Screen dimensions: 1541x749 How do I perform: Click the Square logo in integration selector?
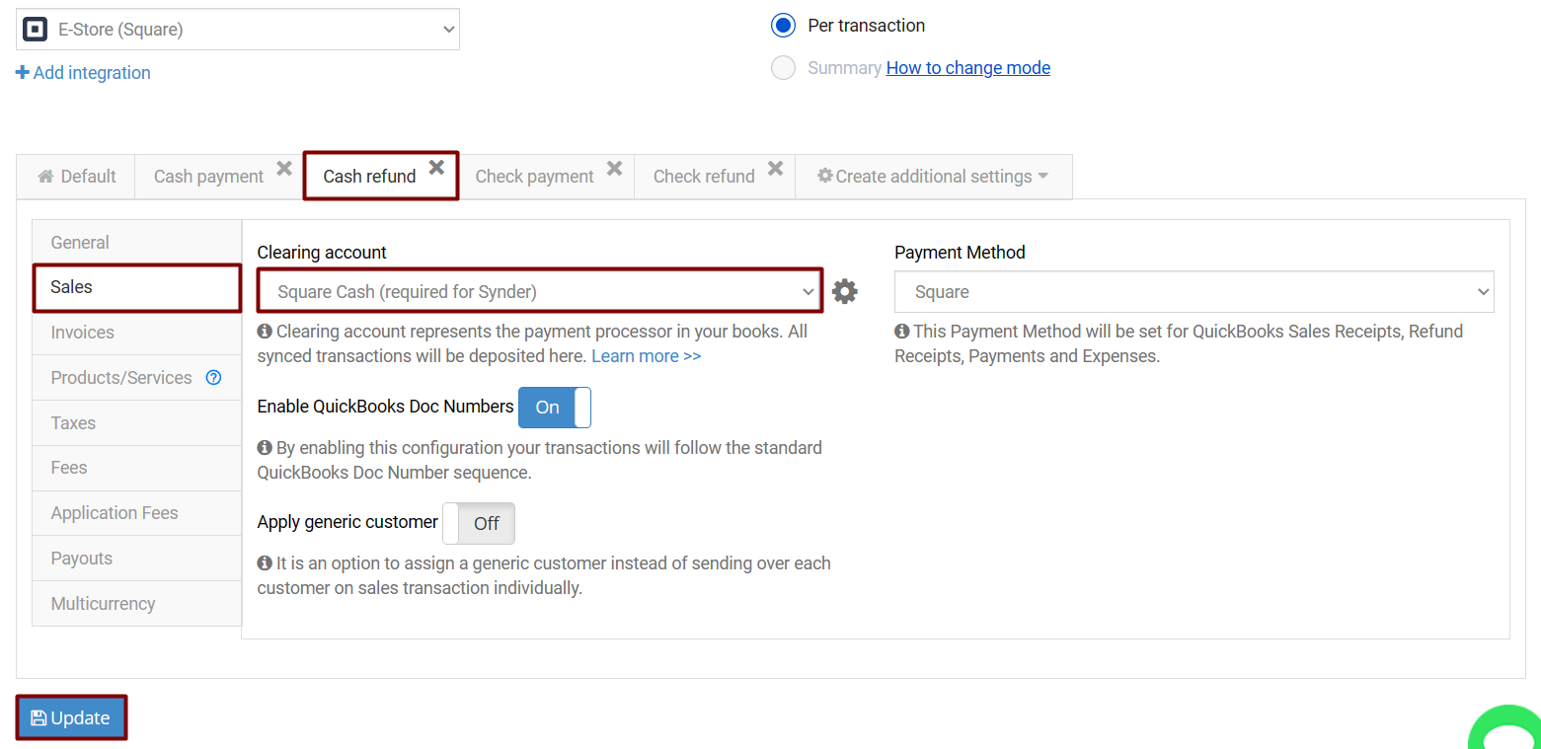click(35, 29)
